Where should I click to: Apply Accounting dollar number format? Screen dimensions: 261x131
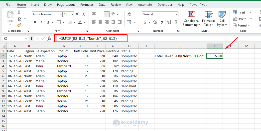tap(145, 22)
